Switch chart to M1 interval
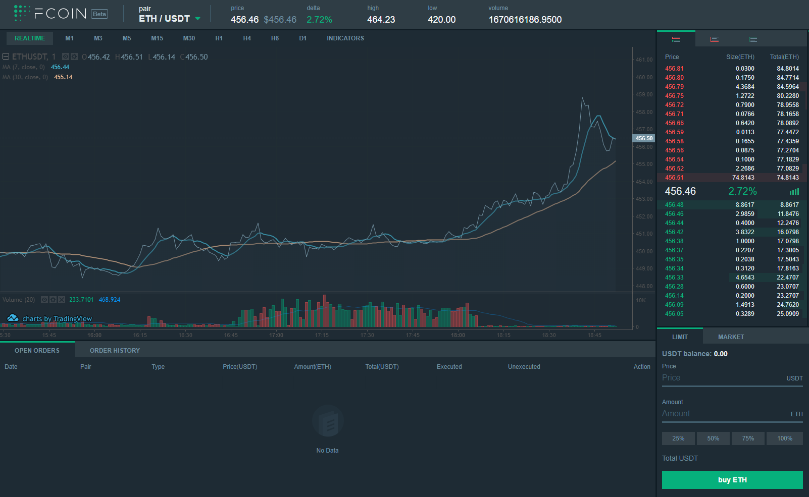809x497 pixels. point(70,38)
